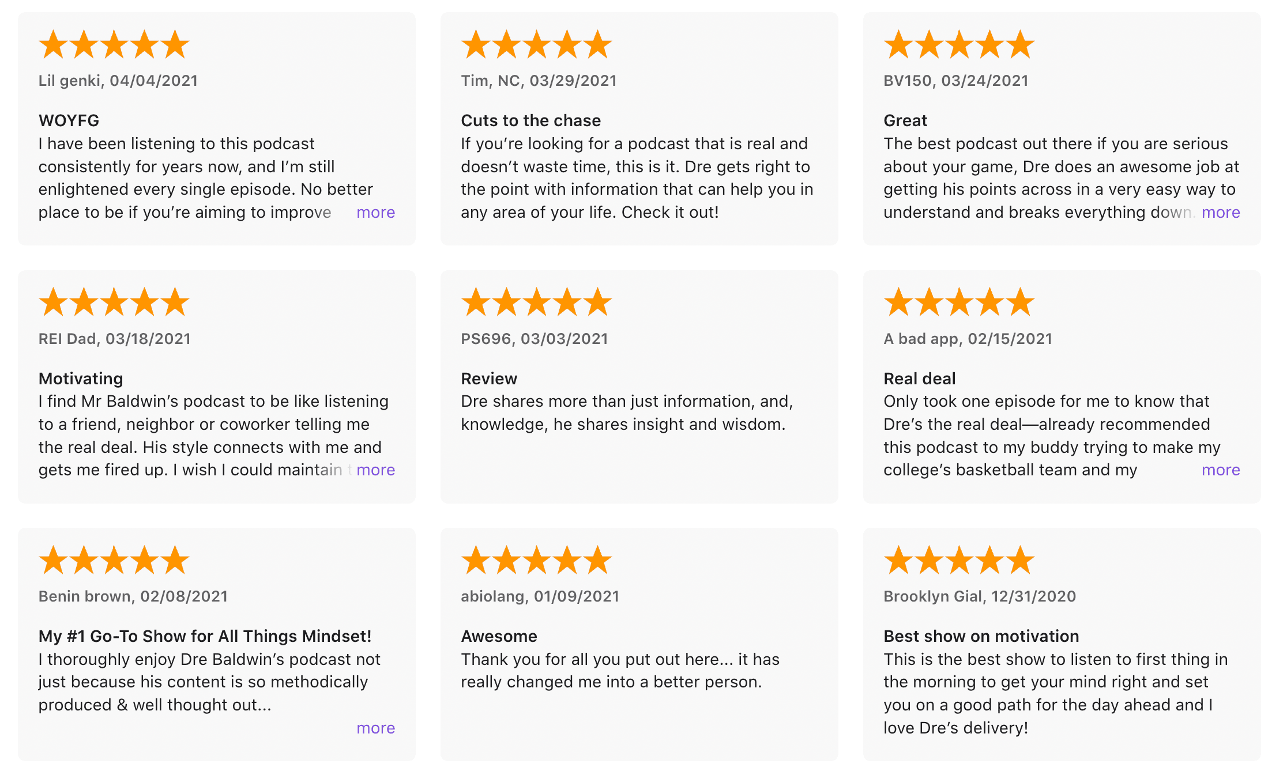Expand the "Great" review by BV150
The height and width of the screenshot is (779, 1287).
pyautogui.click(x=1220, y=213)
